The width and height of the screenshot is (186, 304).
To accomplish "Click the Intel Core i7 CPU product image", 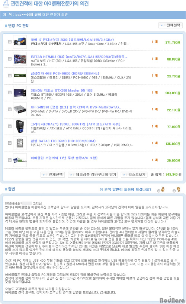I will click(x=20, y=42).
